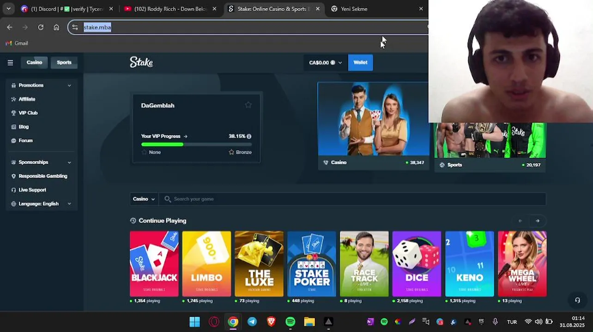Image resolution: width=593 pixels, height=332 pixels.
Task: Select the Sports top tab
Action: coord(64,62)
